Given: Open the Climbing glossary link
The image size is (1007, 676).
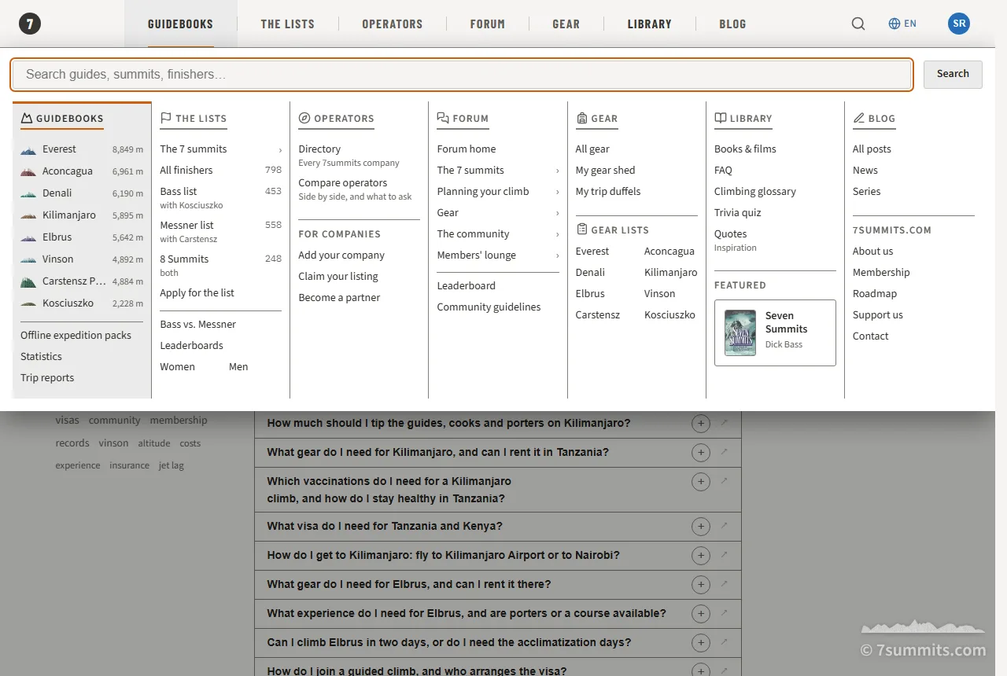Looking at the screenshot, I should click(755, 191).
